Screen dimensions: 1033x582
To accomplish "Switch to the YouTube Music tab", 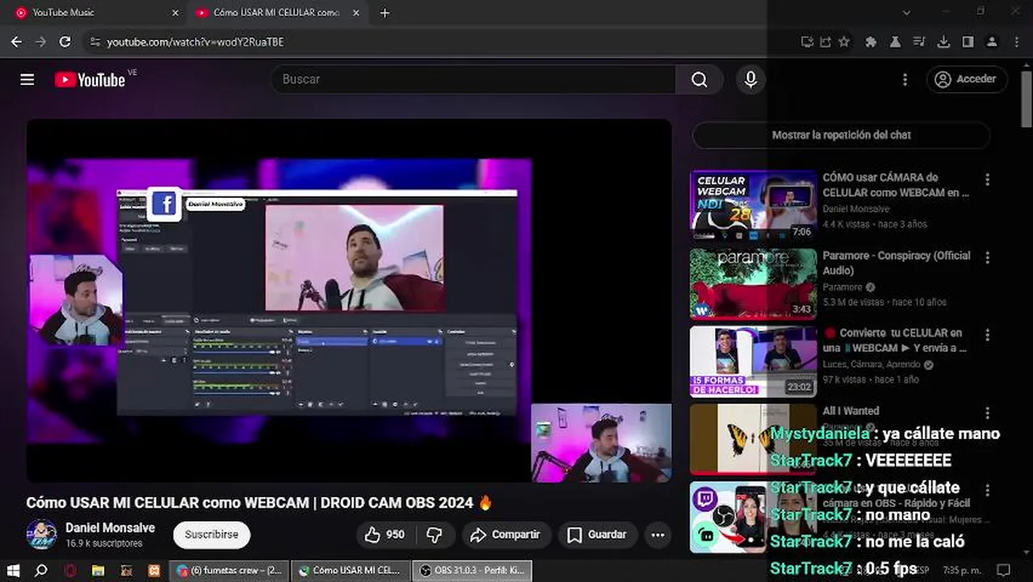I will [x=95, y=13].
